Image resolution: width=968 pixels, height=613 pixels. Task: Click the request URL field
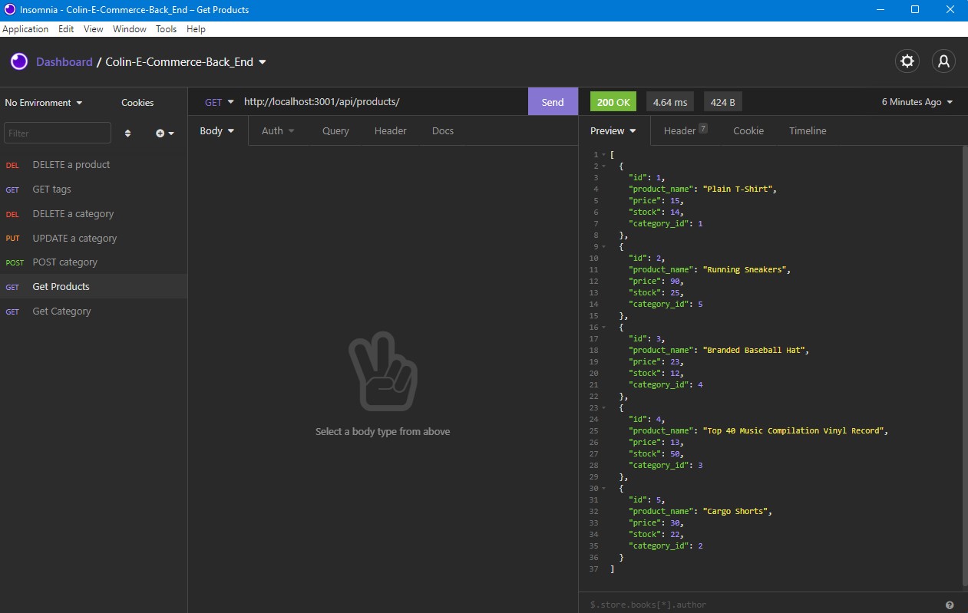click(383, 102)
